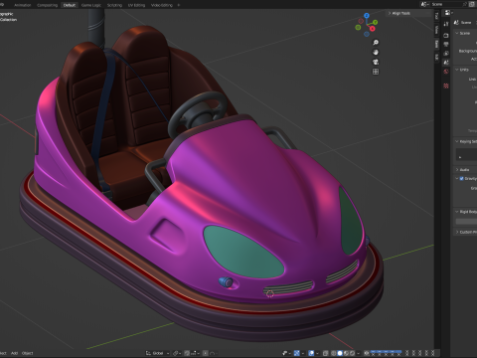
Task: Click the pan view hand icon
Action: point(376,52)
